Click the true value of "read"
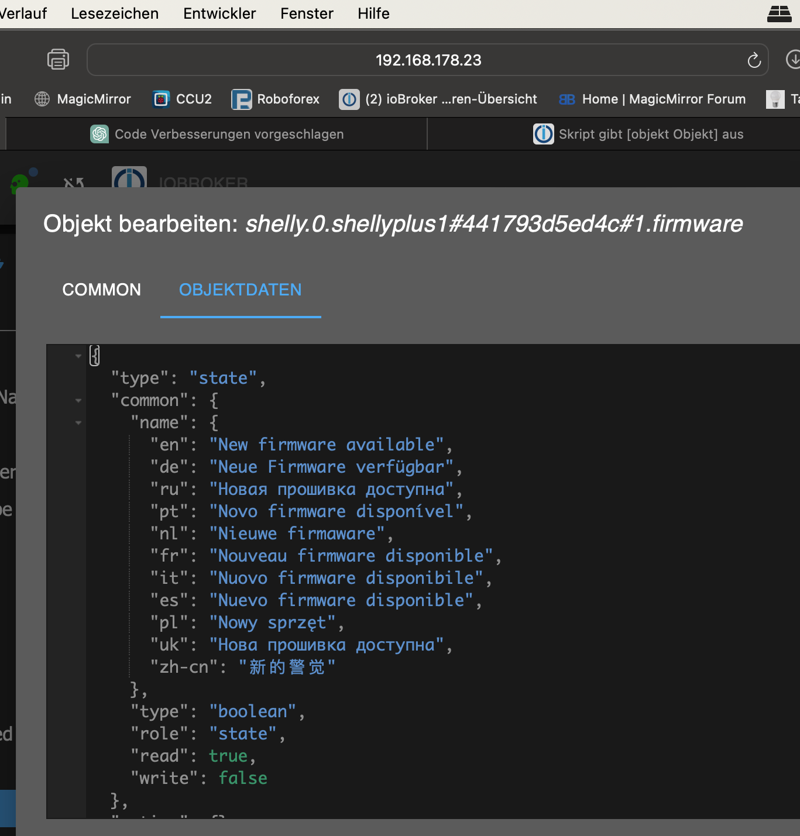The image size is (800, 836). click(228, 756)
